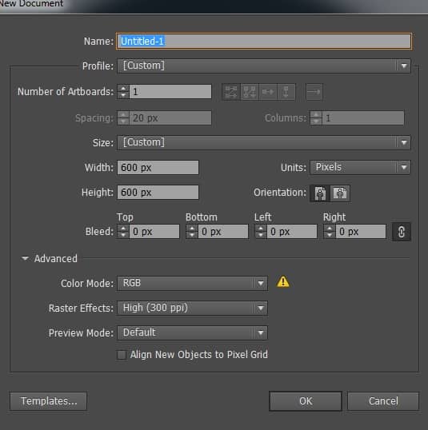
Task: Select Grid by Column artboard arrangement icon
Action: (250, 92)
